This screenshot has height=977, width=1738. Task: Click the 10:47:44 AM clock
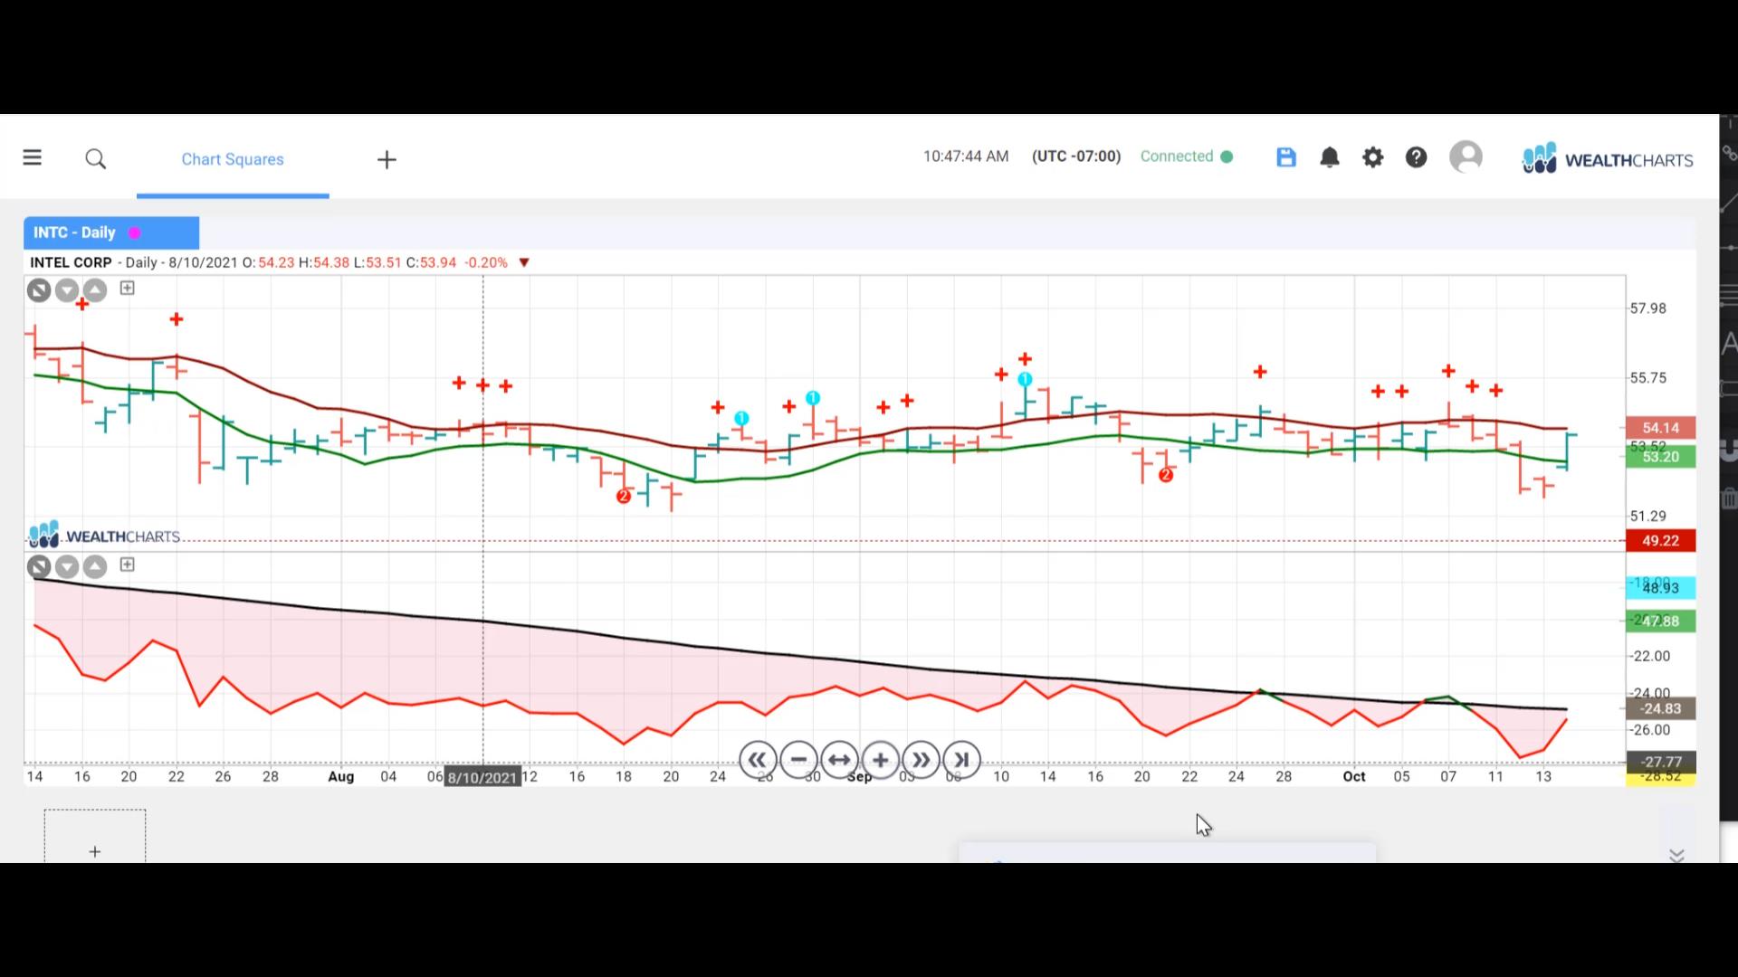(966, 157)
